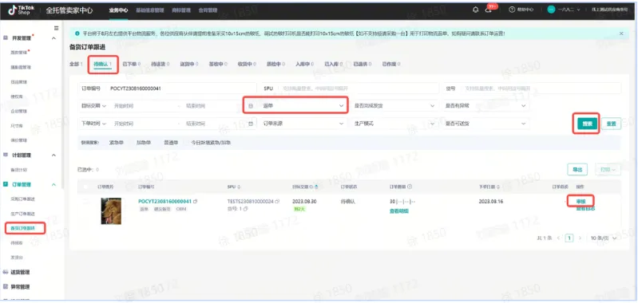Open calendar icon in the 下单时间 date row

pyautogui.click(x=251, y=124)
